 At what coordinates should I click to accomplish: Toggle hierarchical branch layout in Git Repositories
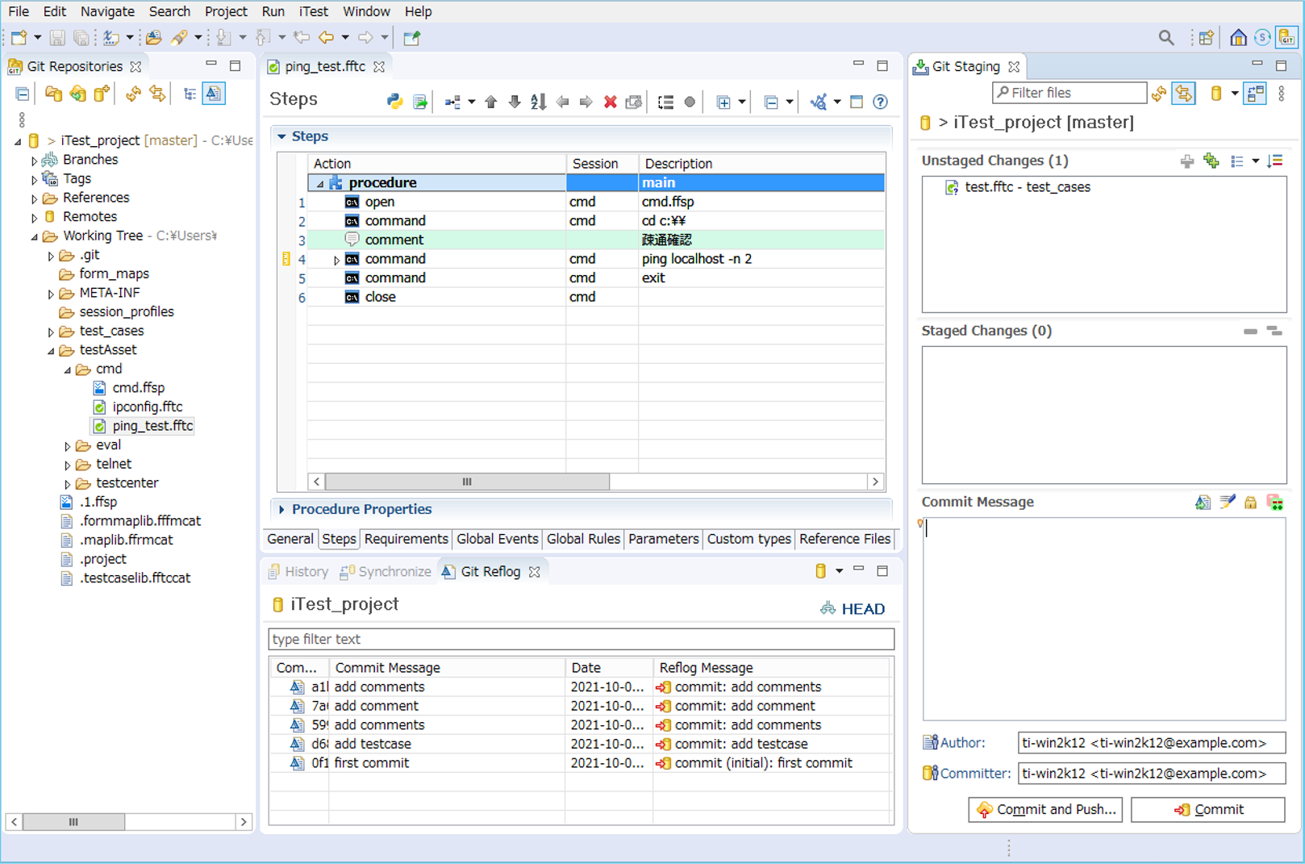tap(190, 94)
